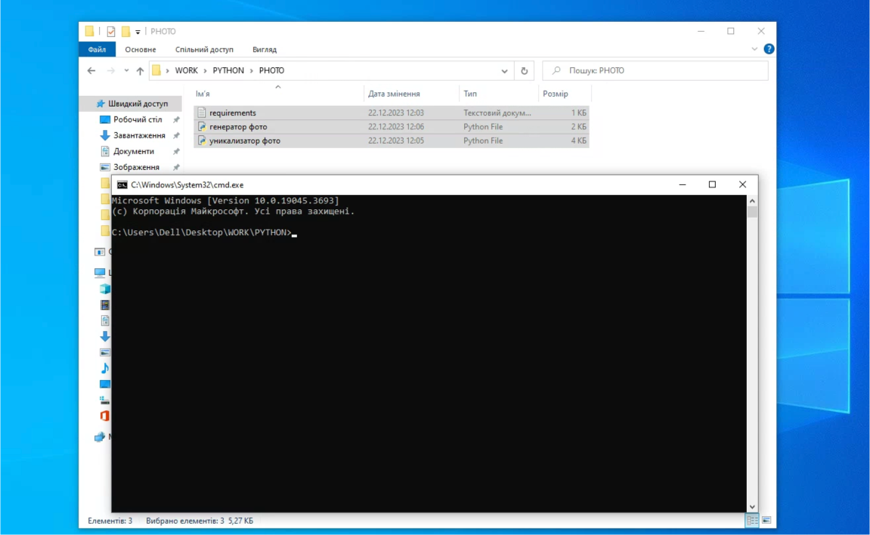
Task: Go back with the left arrow
Action: click(x=91, y=70)
